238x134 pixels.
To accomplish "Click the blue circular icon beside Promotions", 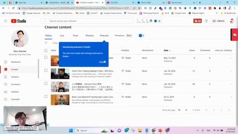I will tap(140, 36).
